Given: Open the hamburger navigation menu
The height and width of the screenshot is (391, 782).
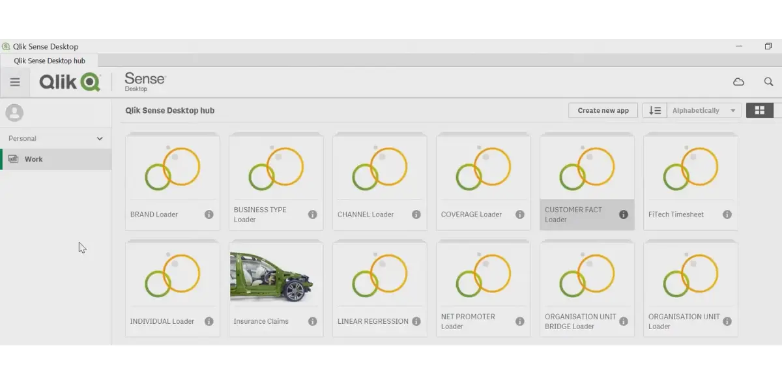Looking at the screenshot, I should [15, 82].
